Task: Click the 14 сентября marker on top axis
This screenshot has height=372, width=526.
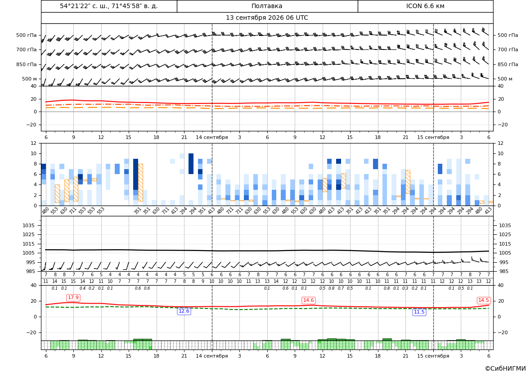Action: [212, 137]
